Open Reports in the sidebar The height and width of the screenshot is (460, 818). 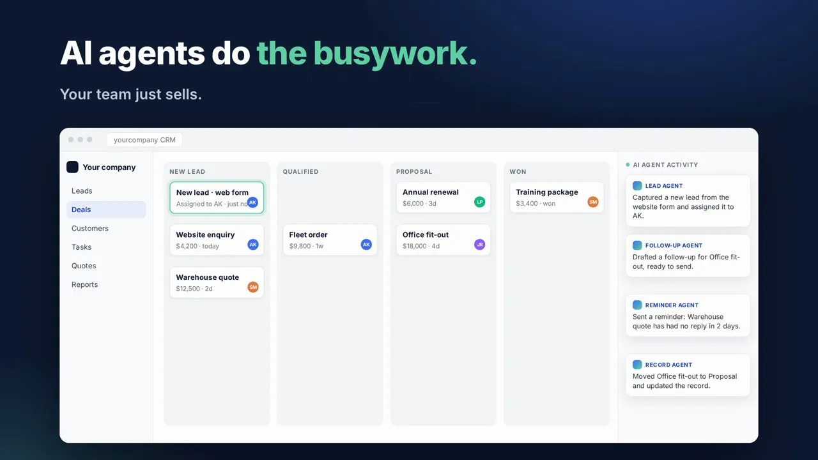point(106,284)
